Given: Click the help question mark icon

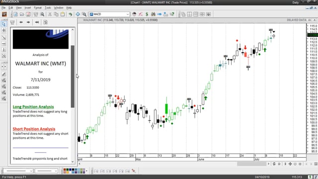Looking at the screenshot, I should point(172,14).
